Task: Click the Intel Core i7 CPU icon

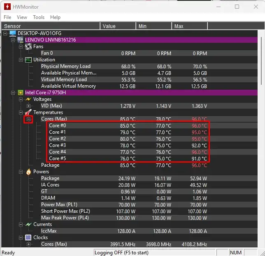Action: [21, 93]
